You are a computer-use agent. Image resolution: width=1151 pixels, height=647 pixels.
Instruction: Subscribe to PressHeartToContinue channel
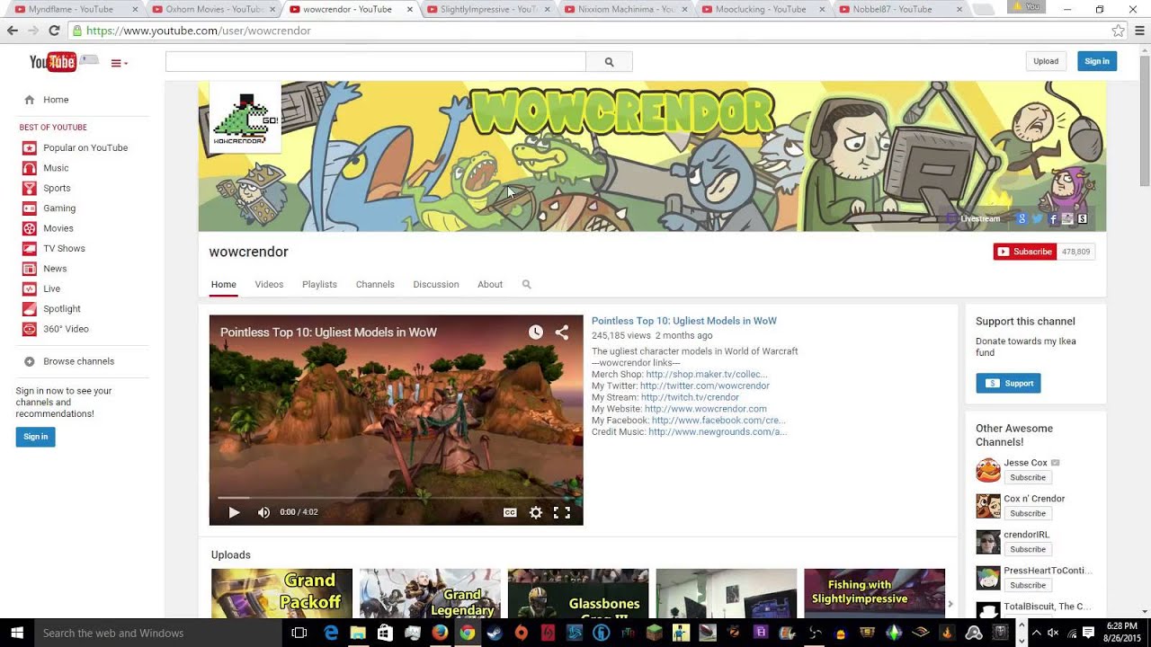(x=1027, y=585)
